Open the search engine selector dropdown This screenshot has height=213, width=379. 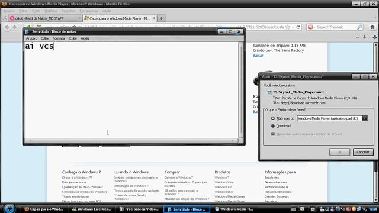pos(311,27)
